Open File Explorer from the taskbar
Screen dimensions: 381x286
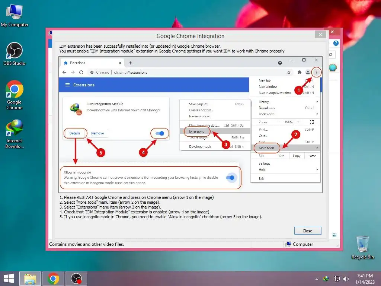coord(30,279)
